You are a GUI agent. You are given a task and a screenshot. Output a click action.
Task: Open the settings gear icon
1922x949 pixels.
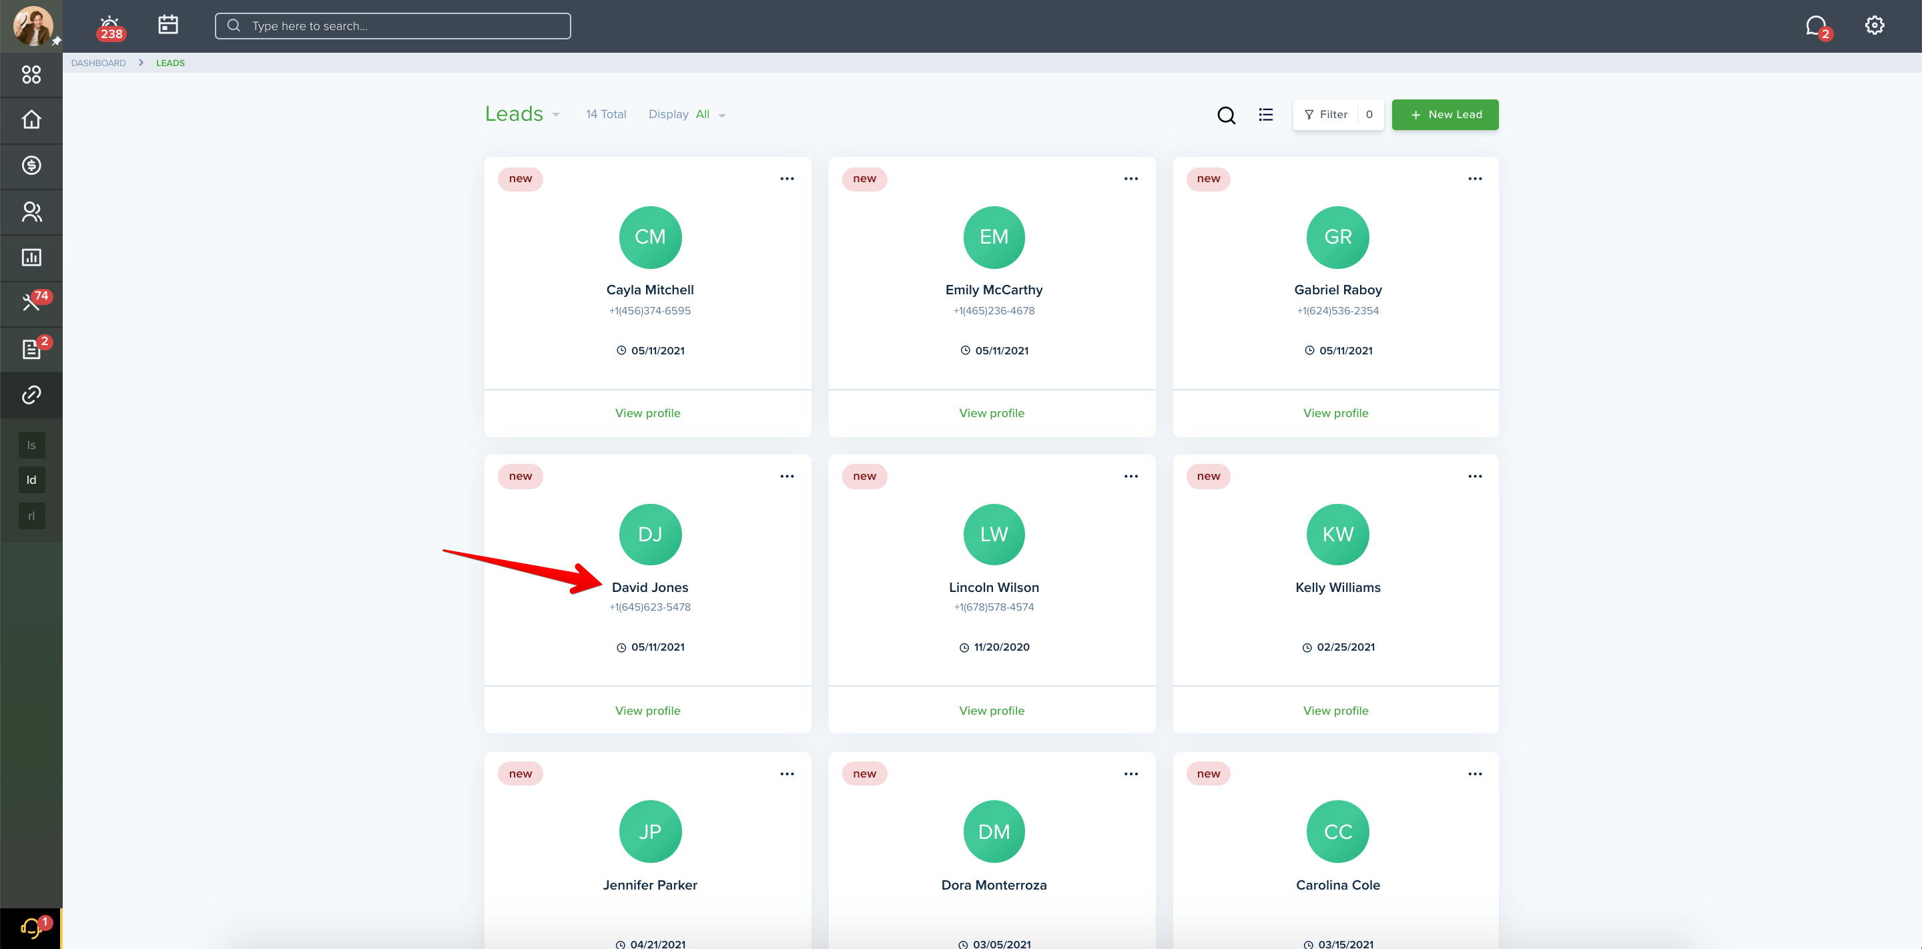(1874, 25)
